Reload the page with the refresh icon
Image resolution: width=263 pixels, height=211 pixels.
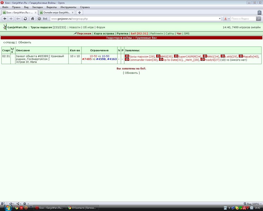coord(25,19)
